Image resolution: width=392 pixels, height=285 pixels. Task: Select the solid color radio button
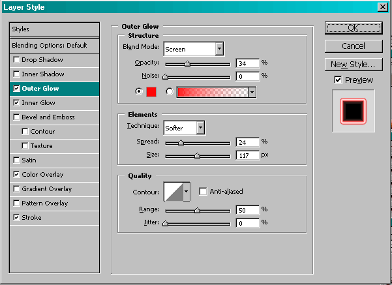(x=138, y=91)
